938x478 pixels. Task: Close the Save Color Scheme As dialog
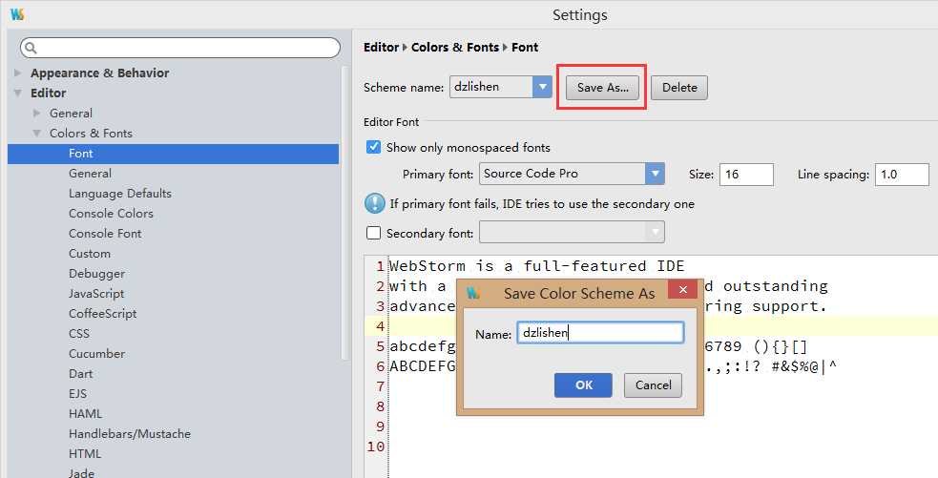682,289
